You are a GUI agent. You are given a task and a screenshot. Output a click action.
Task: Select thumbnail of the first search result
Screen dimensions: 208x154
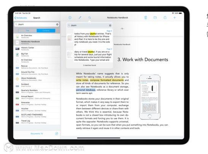pyautogui.click(x=70, y=38)
